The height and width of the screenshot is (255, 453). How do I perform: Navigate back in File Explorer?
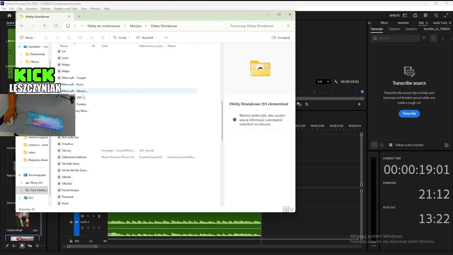[22, 26]
